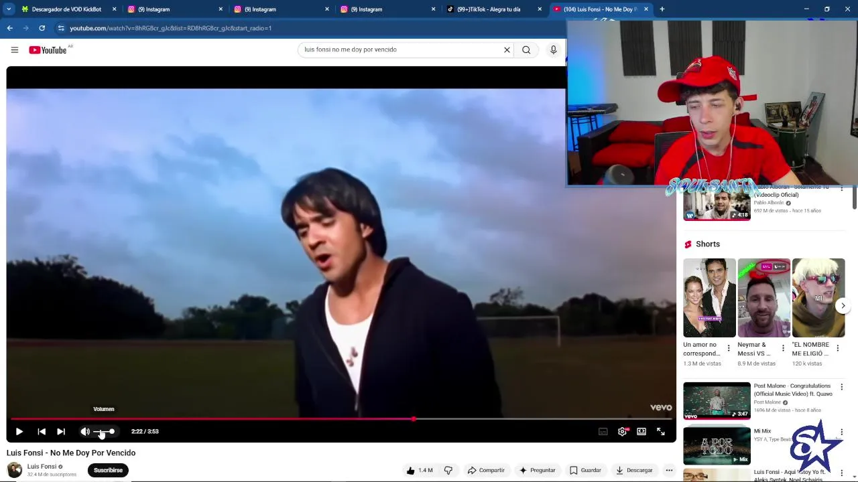The height and width of the screenshot is (482, 858).
Task: Click '120 k vistas' text
Action: coord(806,364)
